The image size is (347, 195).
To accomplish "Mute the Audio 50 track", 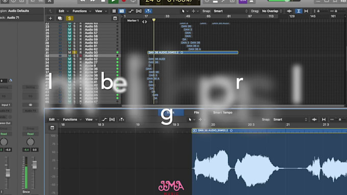I will (69, 52).
